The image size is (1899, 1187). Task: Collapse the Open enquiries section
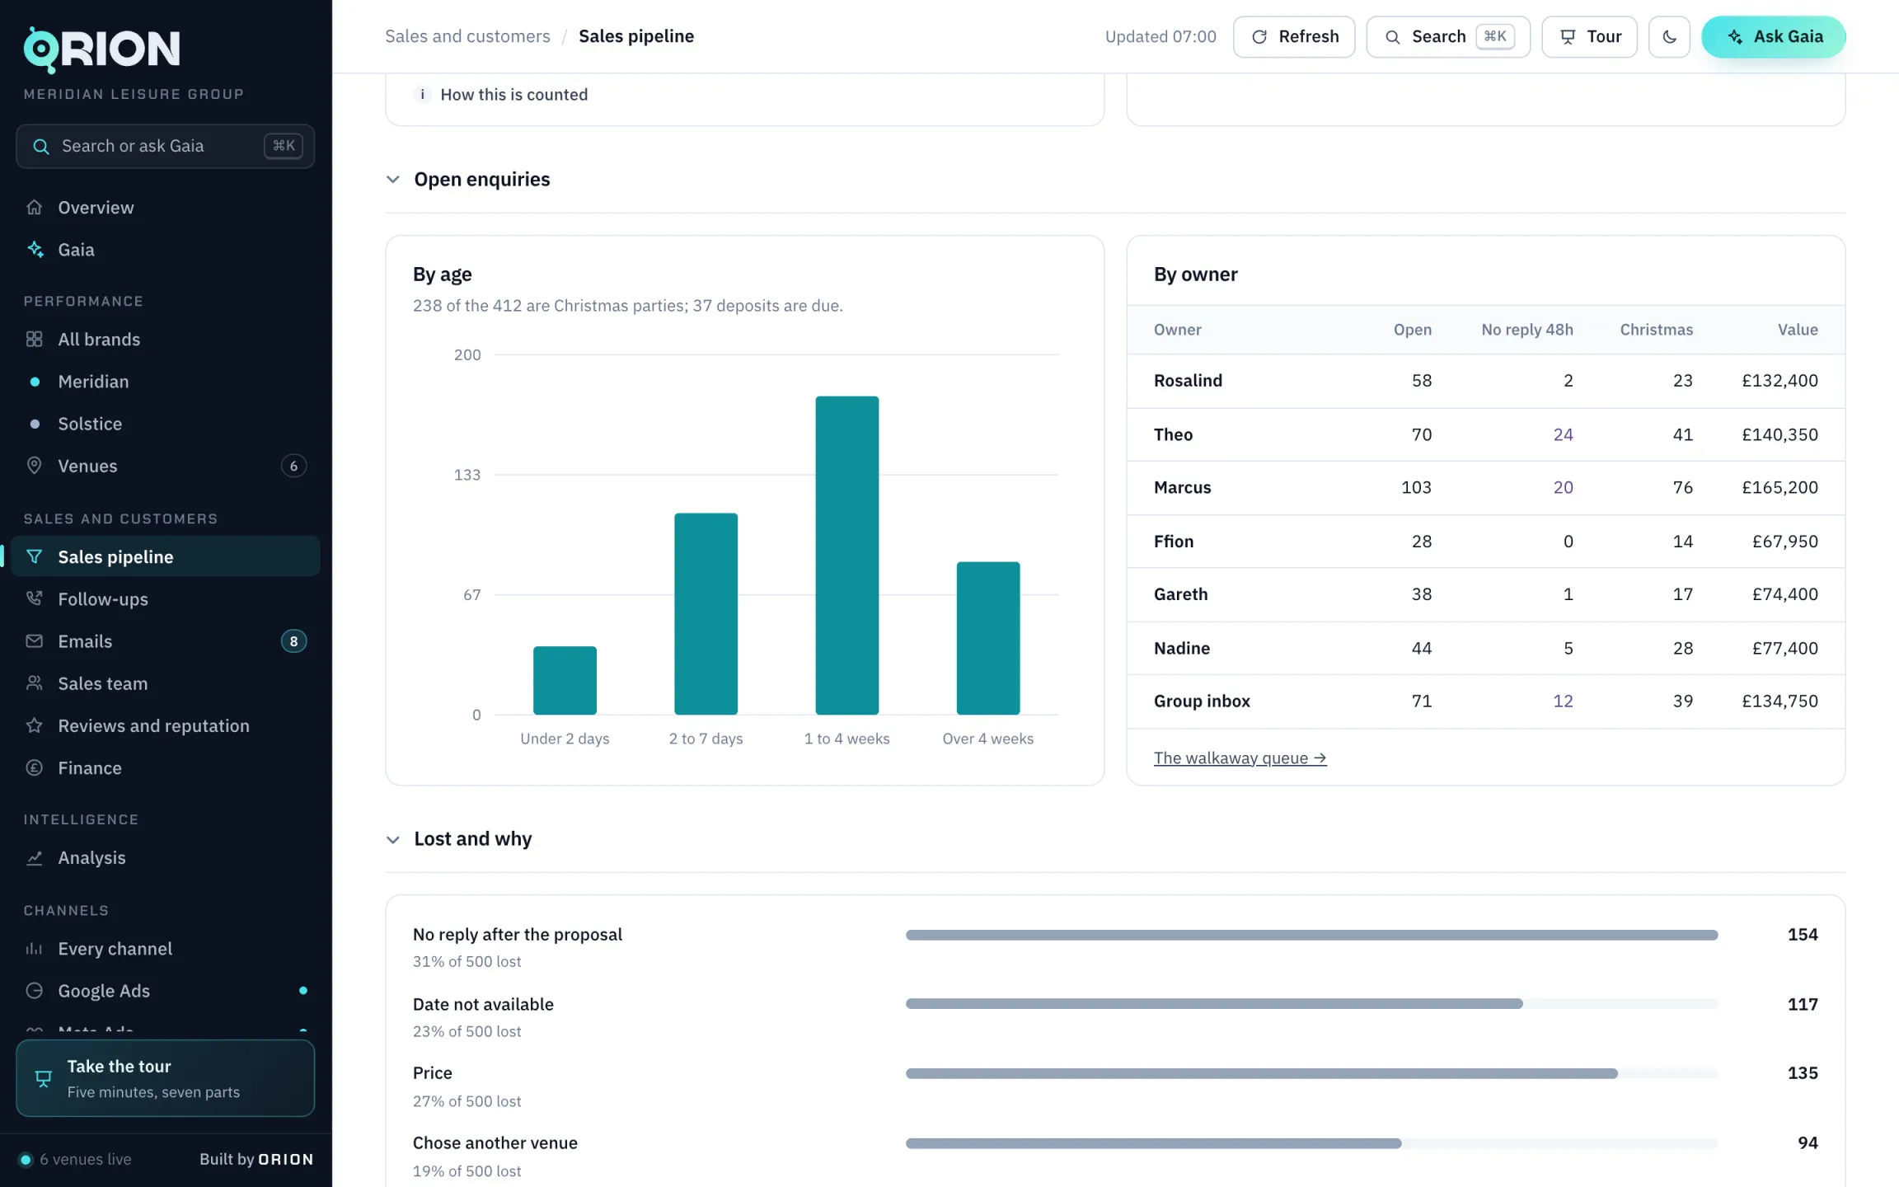[x=393, y=179]
